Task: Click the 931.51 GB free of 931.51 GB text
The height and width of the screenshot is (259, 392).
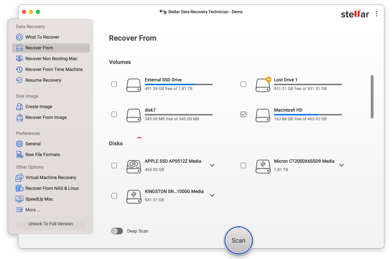Action: (x=300, y=89)
